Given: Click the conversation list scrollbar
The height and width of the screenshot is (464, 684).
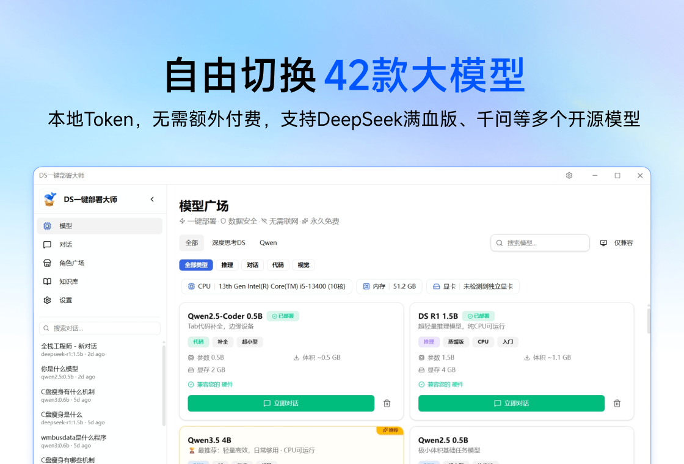Looking at the screenshot, I should 164,384.
